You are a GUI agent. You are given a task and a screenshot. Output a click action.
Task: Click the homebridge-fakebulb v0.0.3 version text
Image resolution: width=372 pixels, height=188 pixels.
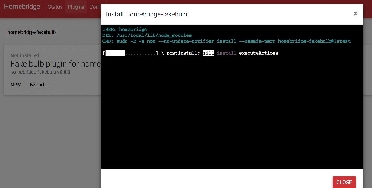click(41, 72)
